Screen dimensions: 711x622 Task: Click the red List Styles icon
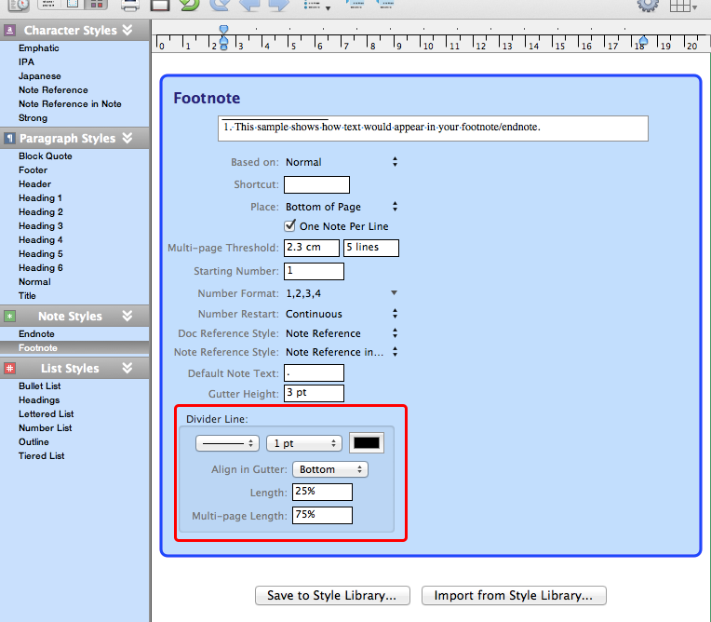pos(10,369)
